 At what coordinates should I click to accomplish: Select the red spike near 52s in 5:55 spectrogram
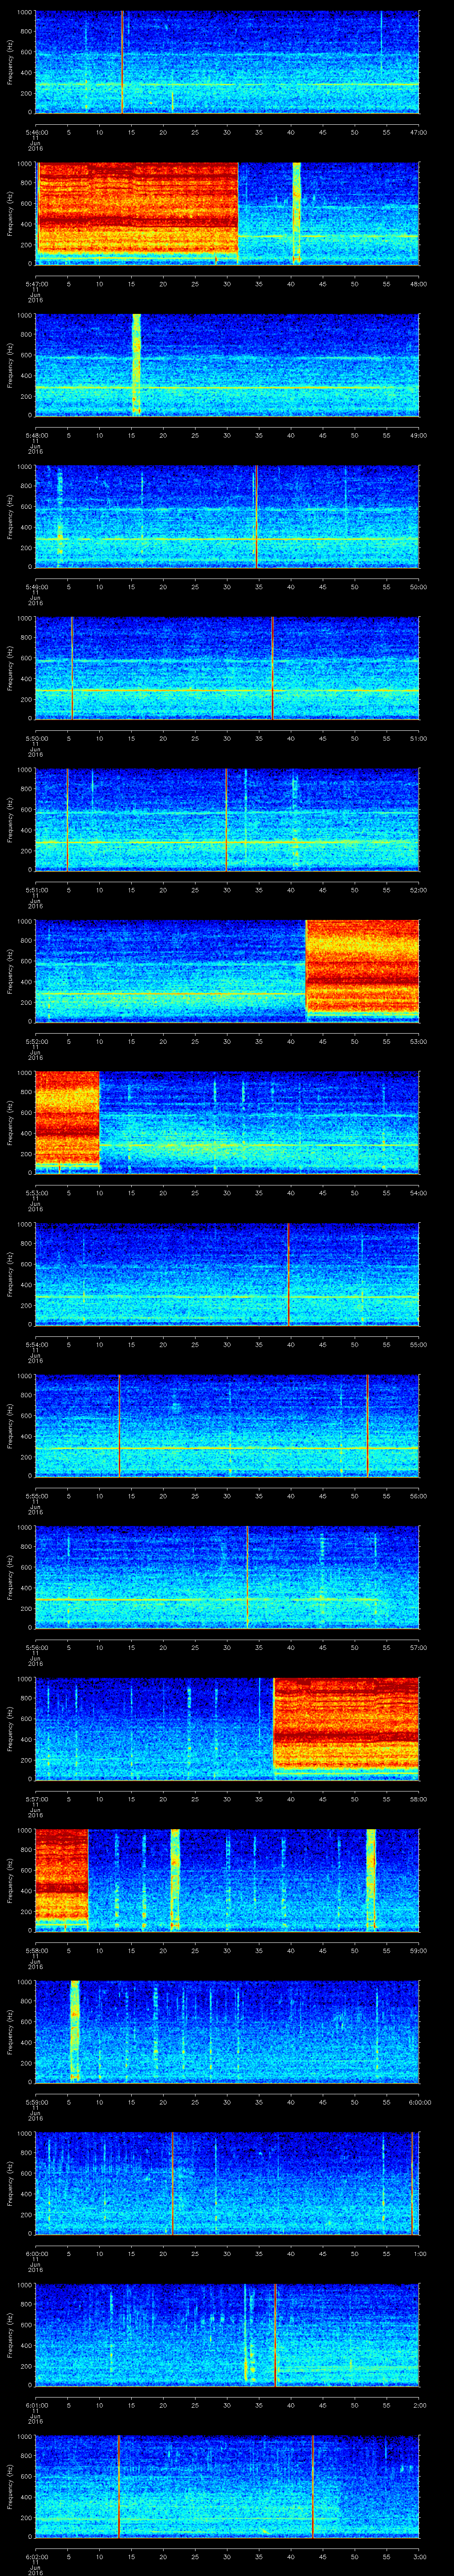(x=367, y=1424)
